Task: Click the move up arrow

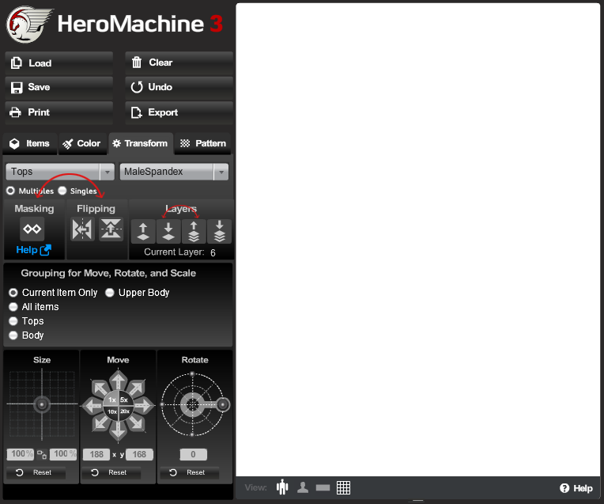Action: (x=119, y=379)
